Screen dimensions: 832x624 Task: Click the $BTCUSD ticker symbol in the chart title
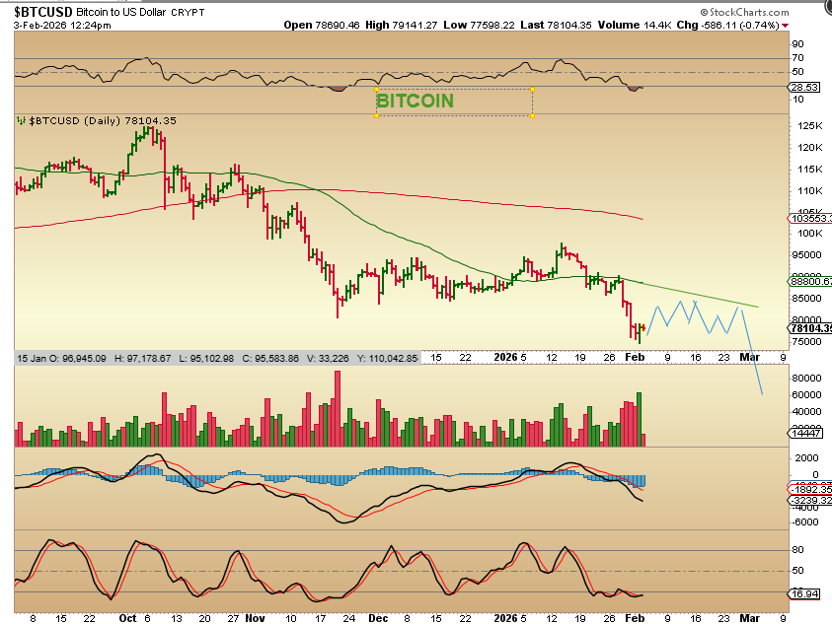[43, 12]
